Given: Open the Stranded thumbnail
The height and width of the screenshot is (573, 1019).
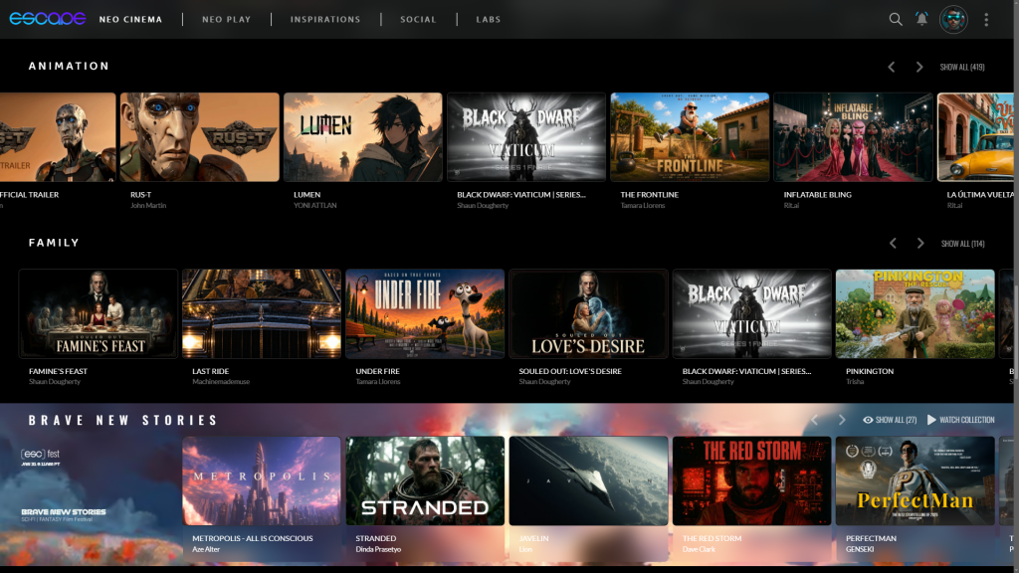Looking at the screenshot, I should click(x=425, y=480).
